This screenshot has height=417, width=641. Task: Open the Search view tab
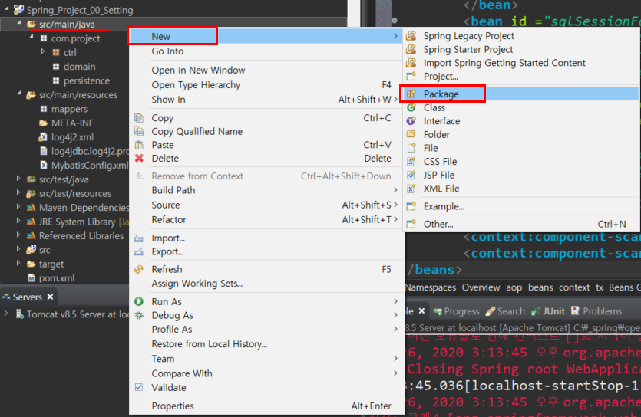tap(505, 311)
